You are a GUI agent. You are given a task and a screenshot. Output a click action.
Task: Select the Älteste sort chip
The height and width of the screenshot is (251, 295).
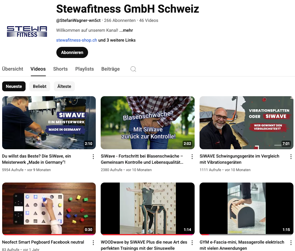64,86
